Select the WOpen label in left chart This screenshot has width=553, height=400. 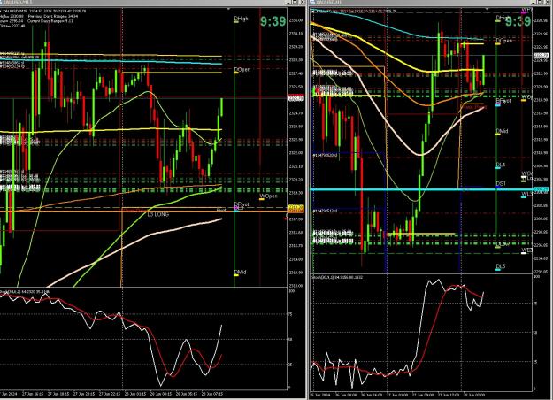click(x=268, y=196)
